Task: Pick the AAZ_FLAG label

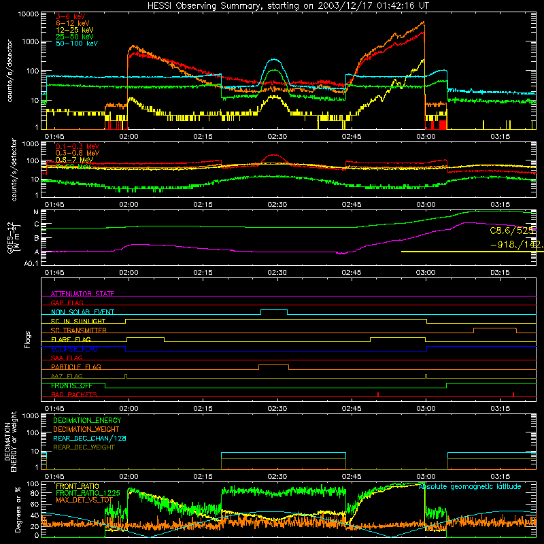Action: (67, 376)
